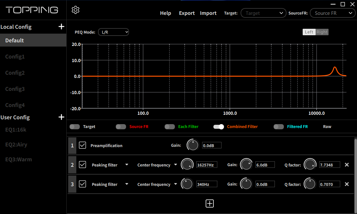Toggle the Combined Filter switch

coord(219,127)
